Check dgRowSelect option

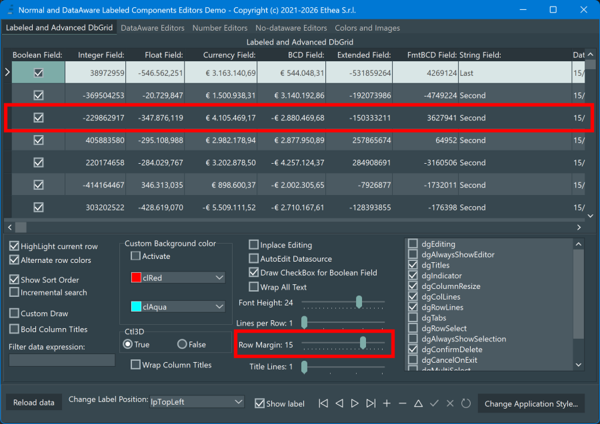coord(413,328)
